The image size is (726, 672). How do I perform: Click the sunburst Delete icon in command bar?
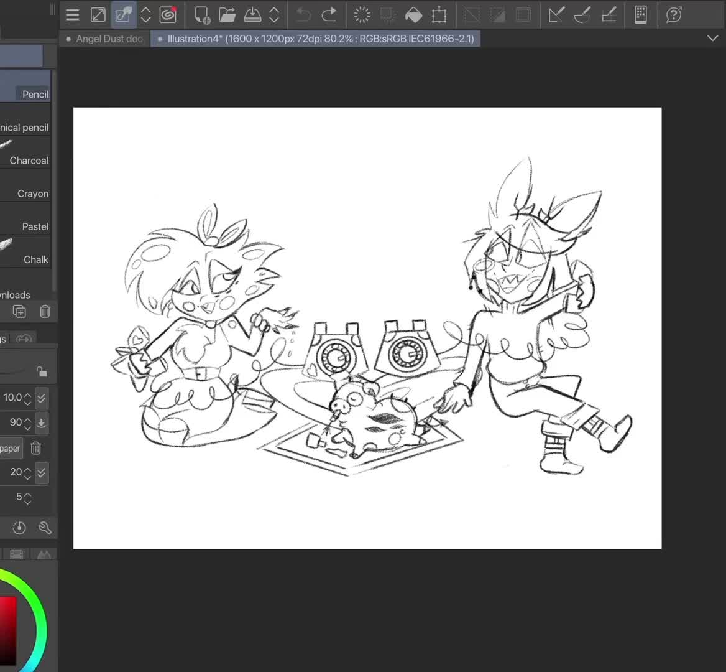(362, 15)
